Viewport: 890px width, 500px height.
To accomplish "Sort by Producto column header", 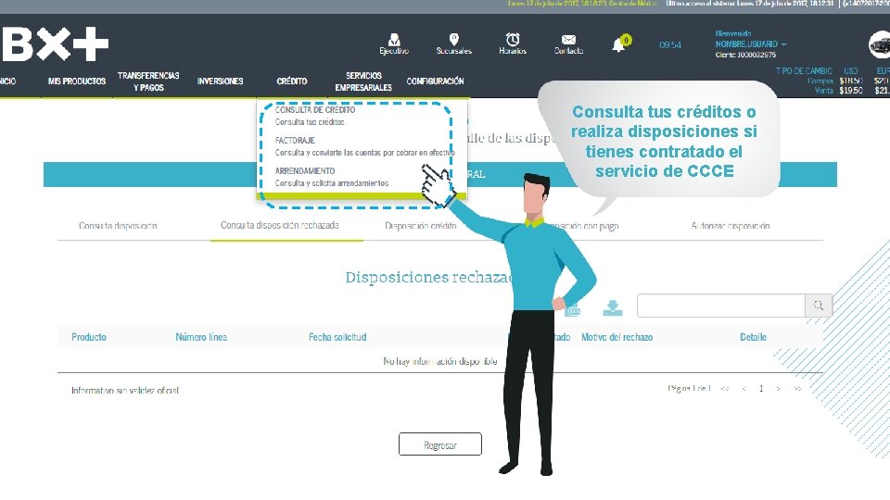I will pos(89,337).
